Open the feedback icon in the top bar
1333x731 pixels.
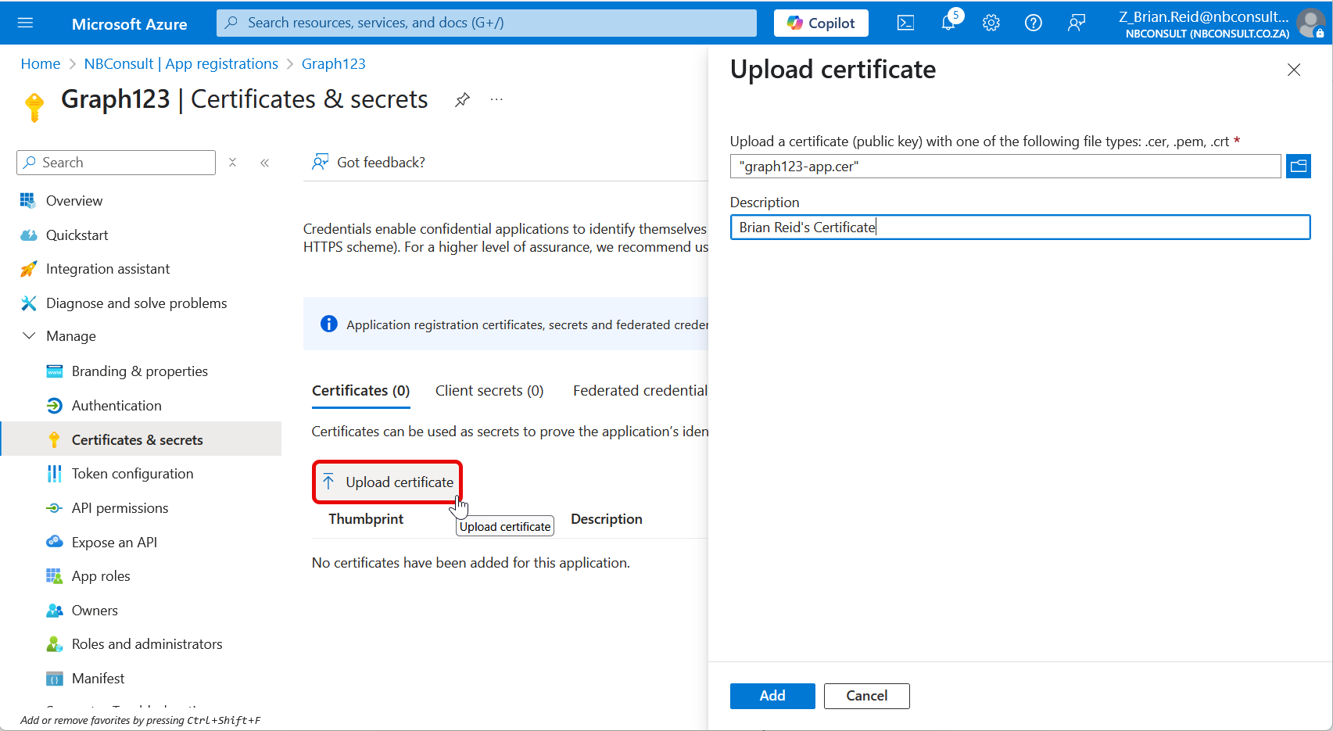coord(1077,23)
